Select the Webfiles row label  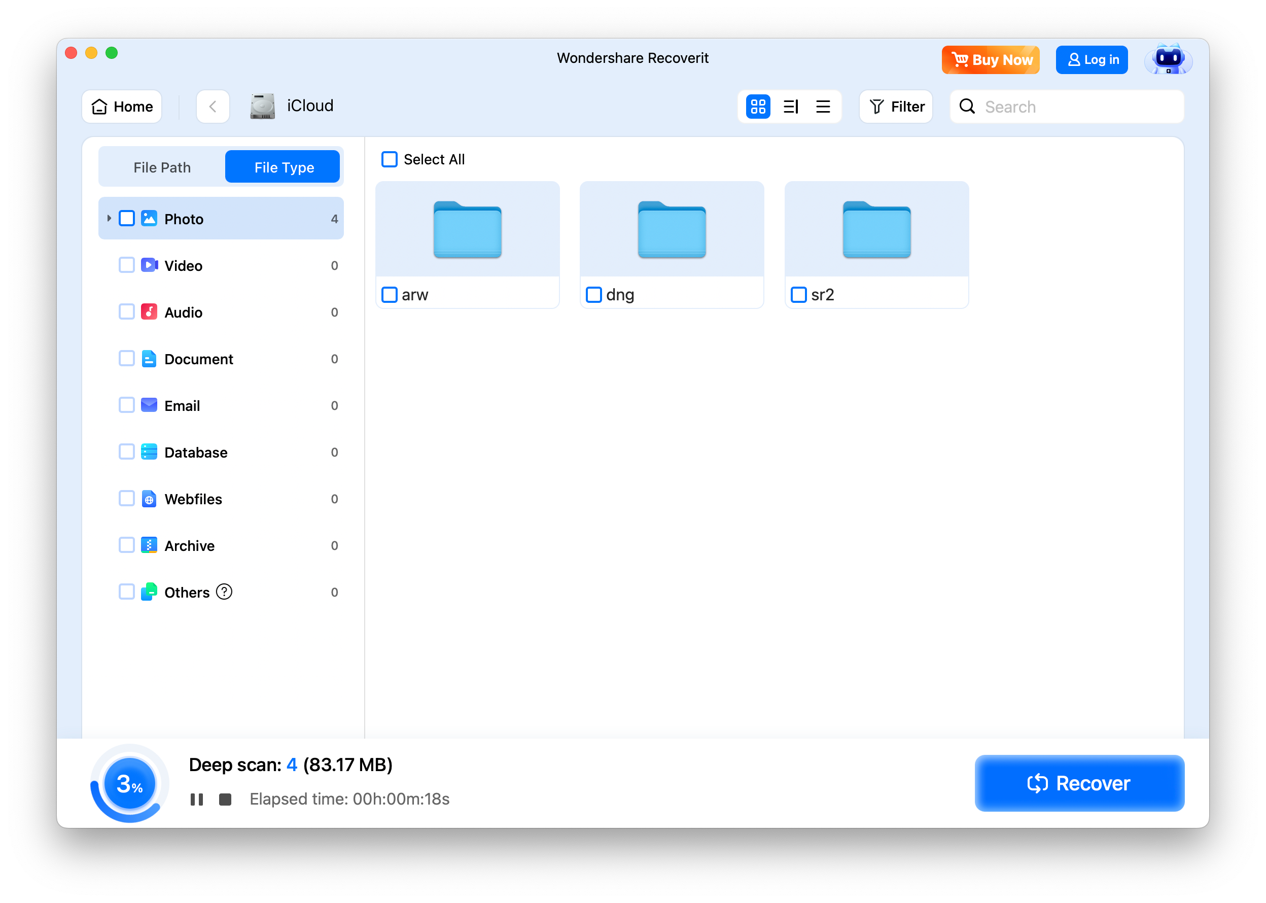[x=193, y=499]
